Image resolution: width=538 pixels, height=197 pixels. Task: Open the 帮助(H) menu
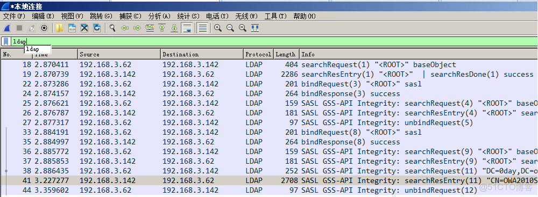pyautogui.click(x=305, y=16)
